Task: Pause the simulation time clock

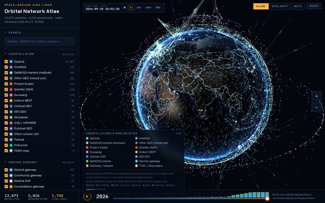Action: point(125,8)
